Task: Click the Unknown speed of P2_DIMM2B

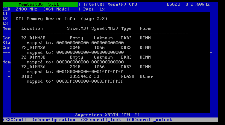Action: [x=103, y=38]
